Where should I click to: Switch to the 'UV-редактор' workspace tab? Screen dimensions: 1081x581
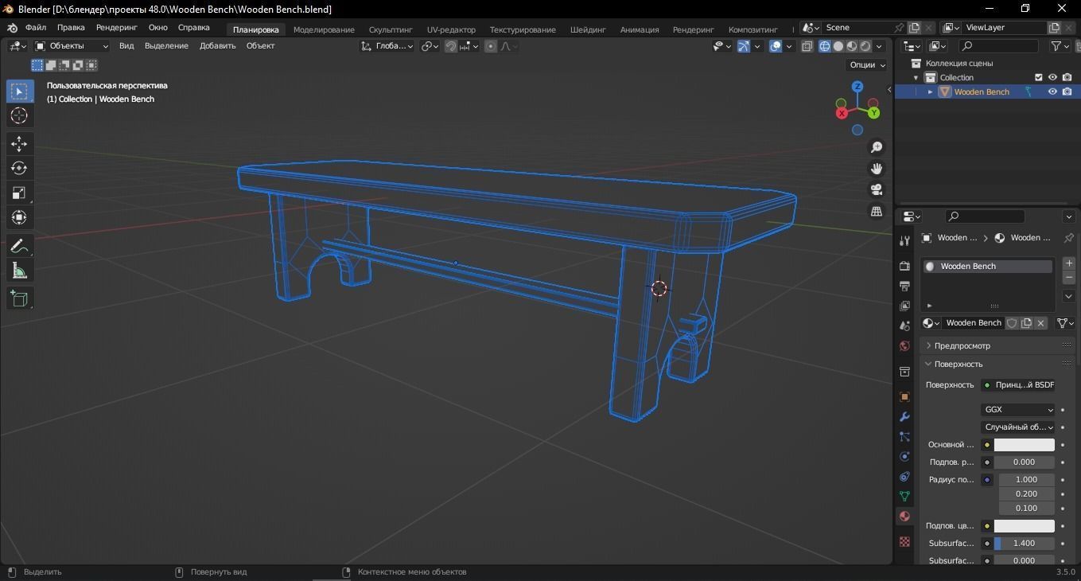coord(451,29)
